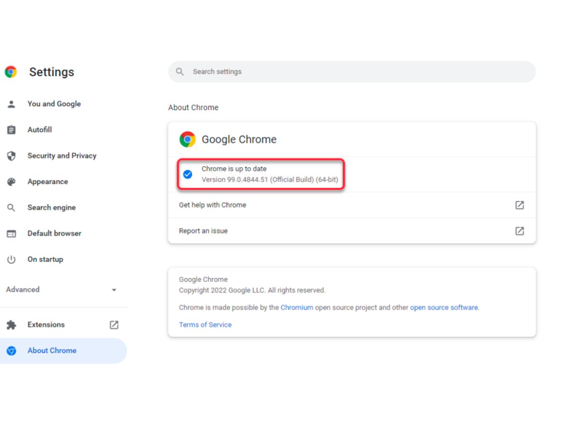Image resolution: width=570 pixels, height=427 pixels.
Task: Select About Chrome in sidebar
Action: (64, 351)
